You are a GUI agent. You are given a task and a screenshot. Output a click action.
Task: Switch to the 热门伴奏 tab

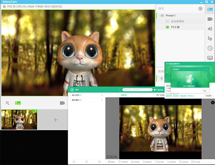pyautogui.click(x=160, y=95)
